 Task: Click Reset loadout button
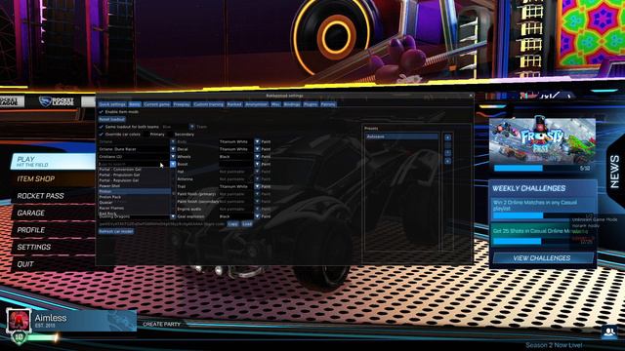point(112,119)
